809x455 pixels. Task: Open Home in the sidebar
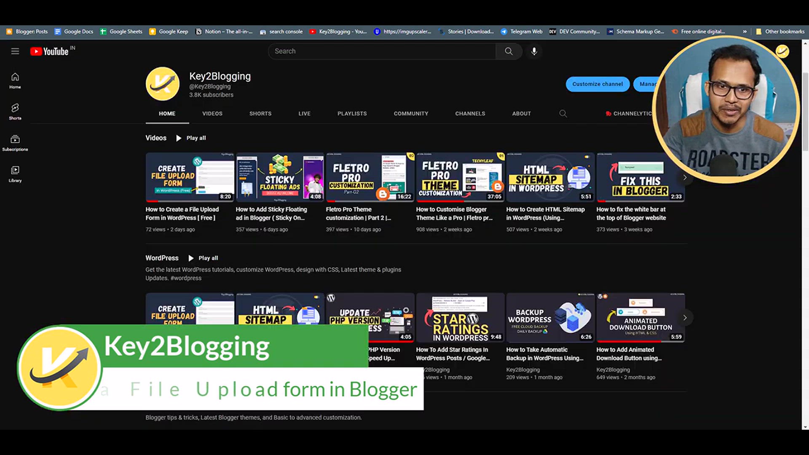15,80
